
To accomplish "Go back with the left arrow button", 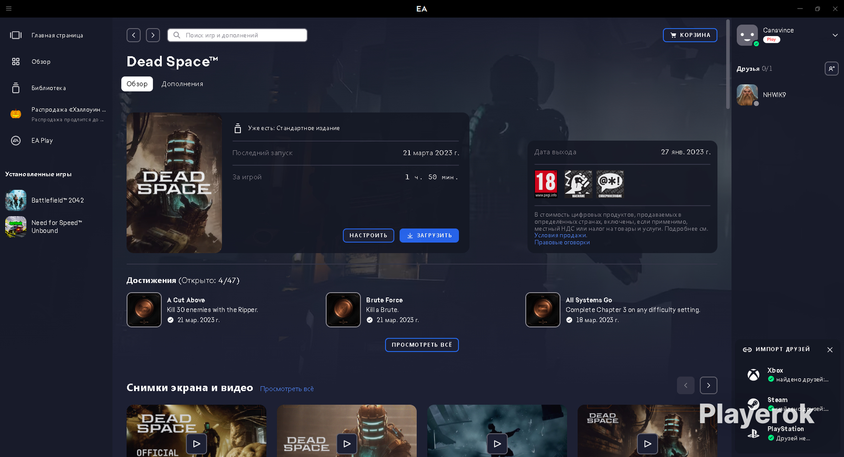I will click(x=134, y=35).
